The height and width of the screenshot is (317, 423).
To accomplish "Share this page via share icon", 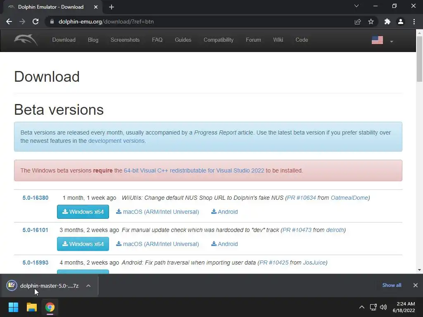I will click(358, 21).
